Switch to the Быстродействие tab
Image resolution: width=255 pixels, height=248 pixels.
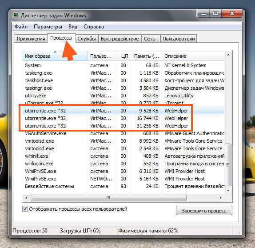coord(120,39)
